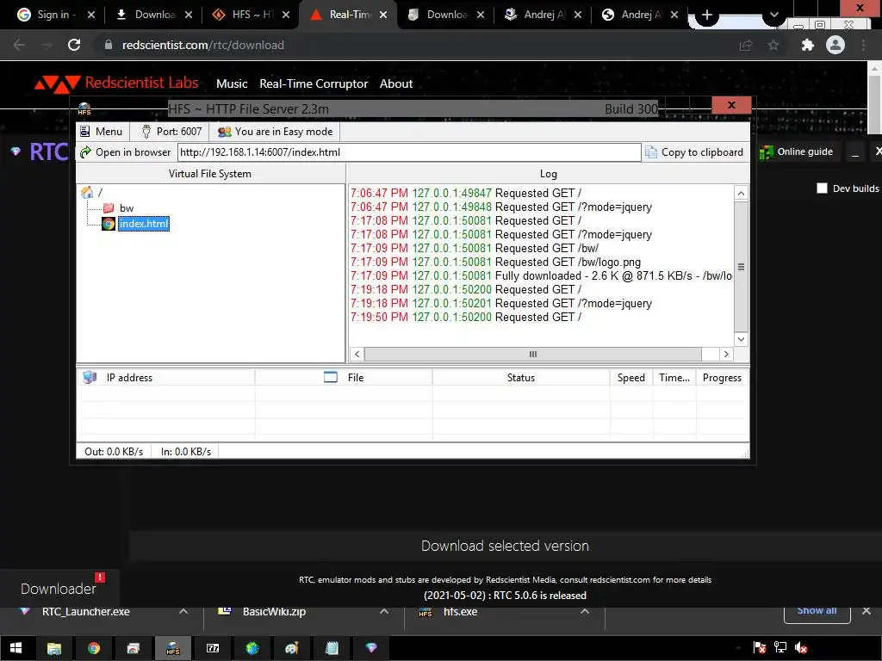The image size is (882, 661).
Task: Open the Chrome three-dot menu
Action: click(x=863, y=45)
